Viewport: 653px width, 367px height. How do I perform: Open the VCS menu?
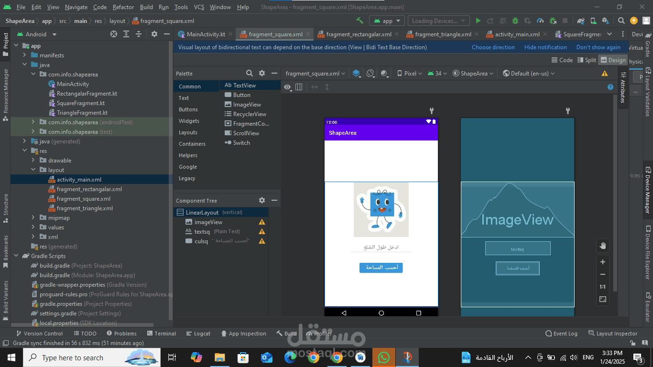(x=199, y=7)
